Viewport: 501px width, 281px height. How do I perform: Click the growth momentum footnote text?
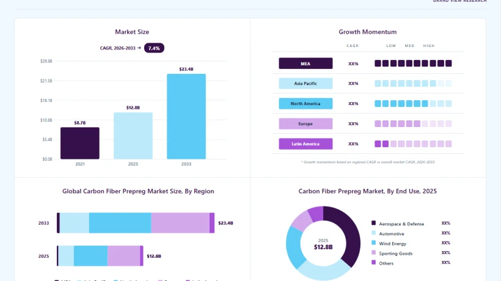(367, 162)
